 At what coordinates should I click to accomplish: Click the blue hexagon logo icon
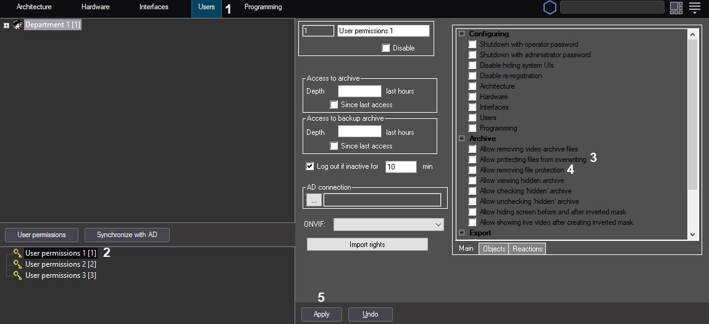(x=549, y=7)
